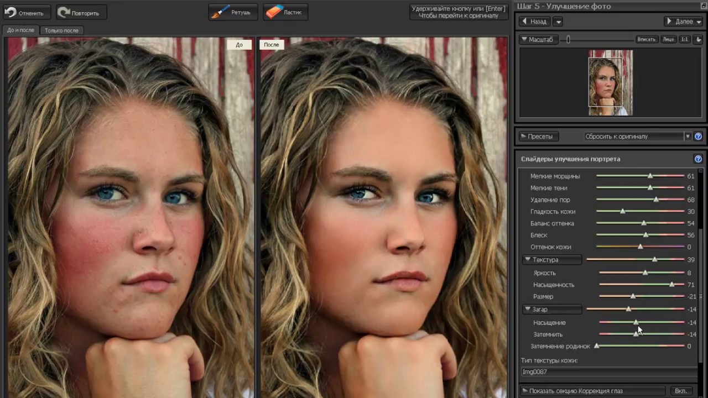708x398 pixels.
Task: Collapse the Масштаб section
Action: click(538, 39)
